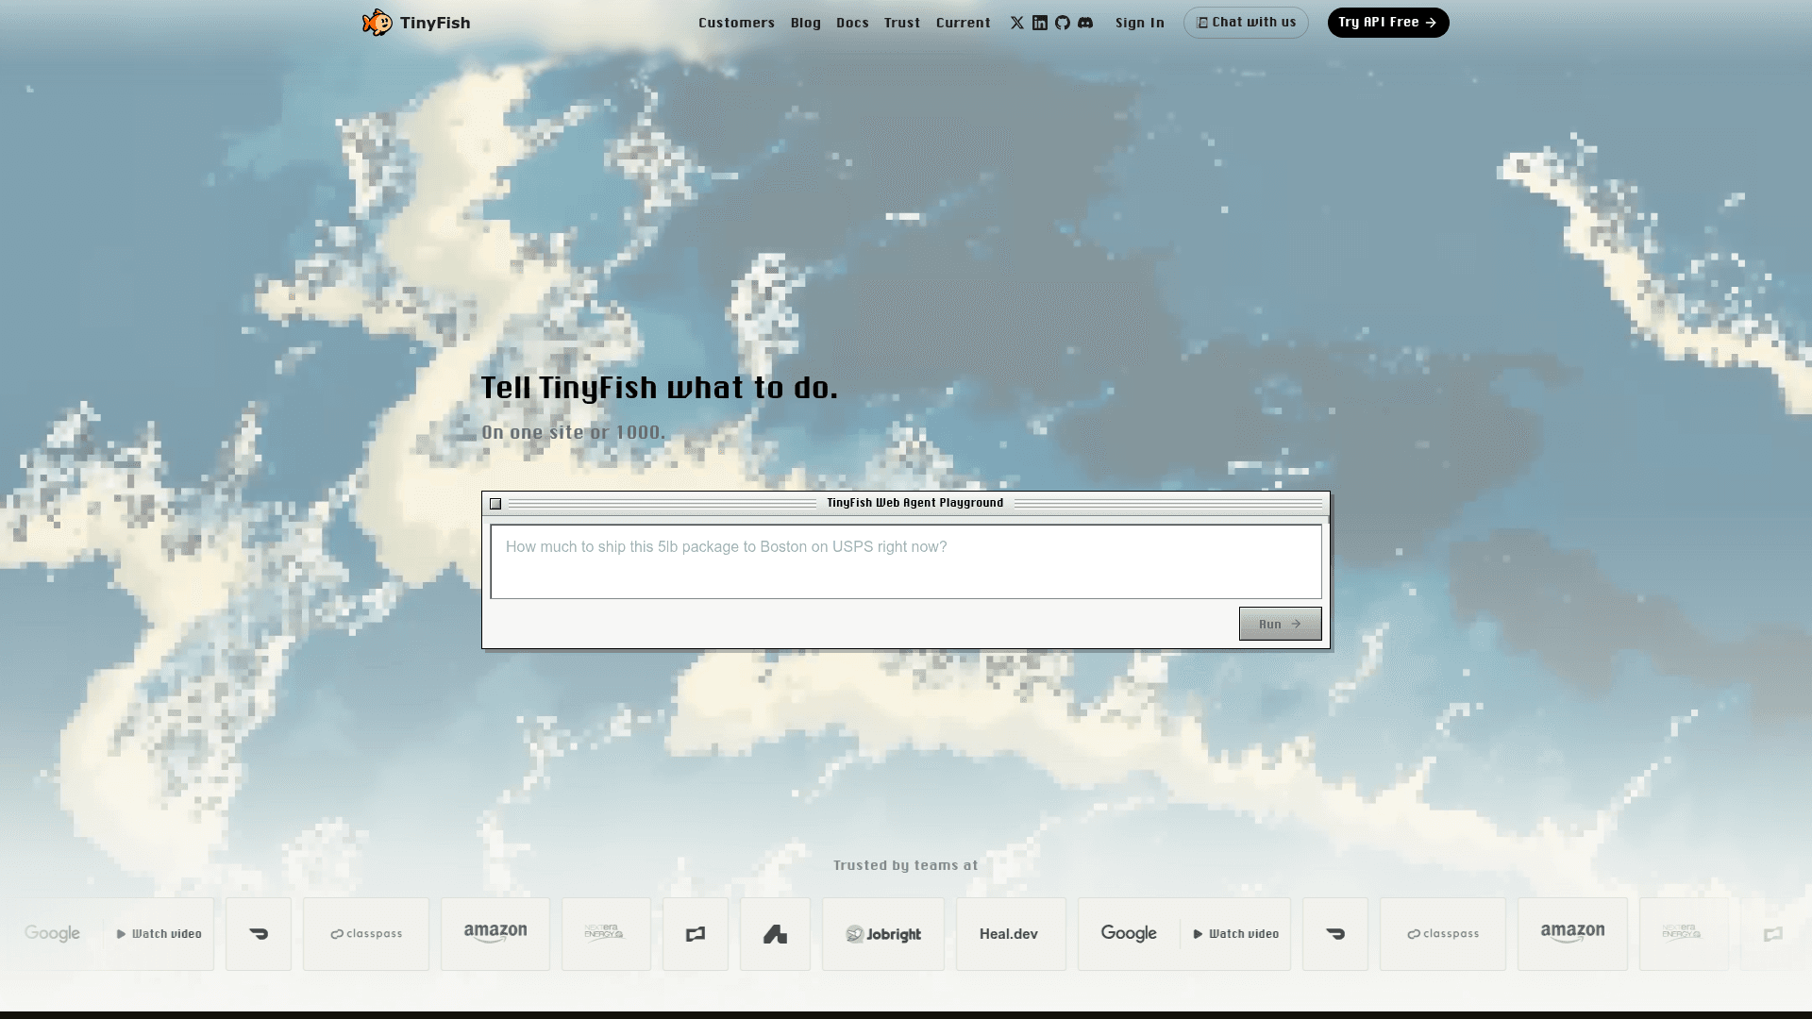
Task: Go to the Blog page
Action: pyautogui.click(x=805, y=23)
